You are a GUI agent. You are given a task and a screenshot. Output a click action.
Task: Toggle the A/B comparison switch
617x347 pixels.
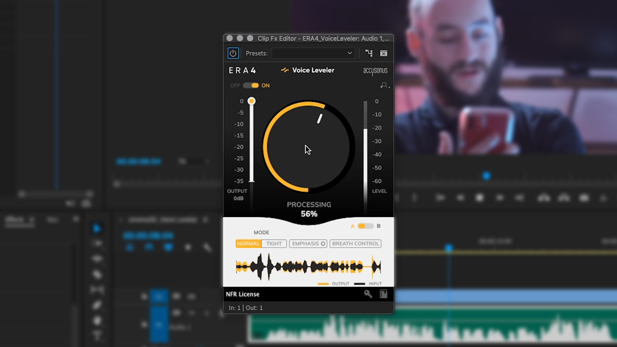pos(365,226)
